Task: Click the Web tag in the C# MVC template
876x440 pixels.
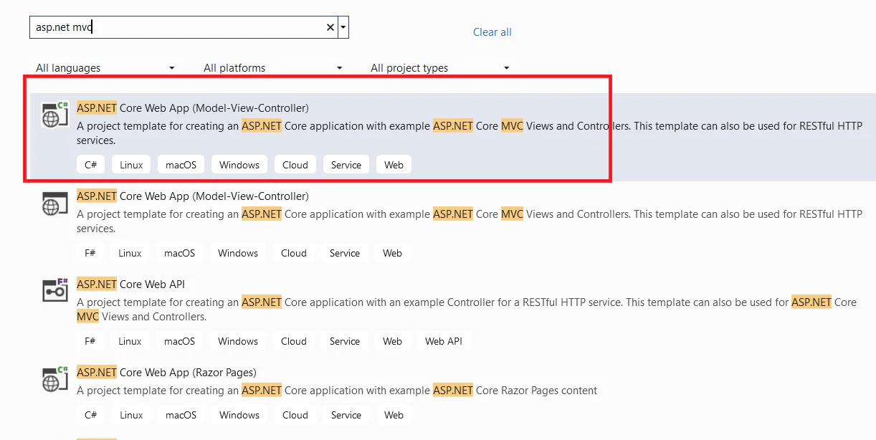Action: (x=394, y=165)
